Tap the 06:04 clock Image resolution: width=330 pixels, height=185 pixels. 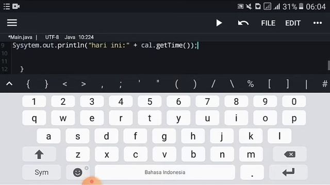pyautogui.click(x=316, y=7)
